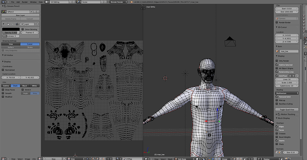Collapse the Grease Pencil panel triangle
The image size is (307, 160).
[3, 6]
